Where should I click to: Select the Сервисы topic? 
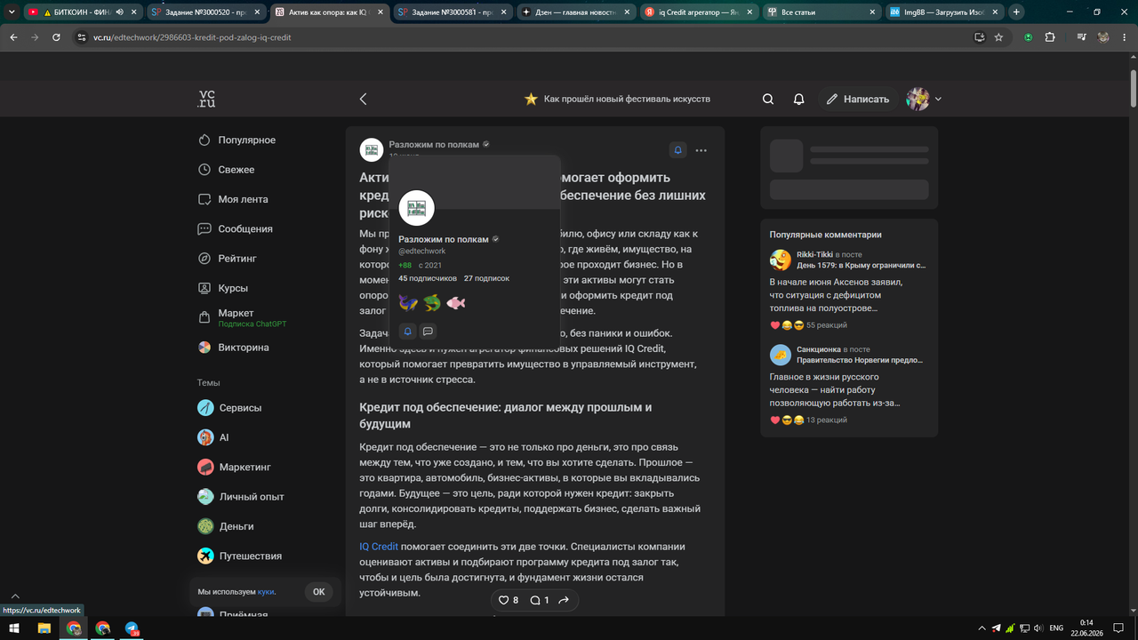tap(229, 408)
